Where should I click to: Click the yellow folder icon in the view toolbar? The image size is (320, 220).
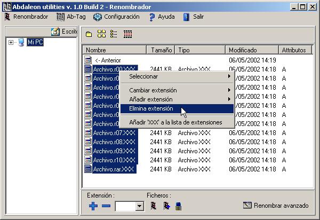pyautogui.click(x=89, y=34)
